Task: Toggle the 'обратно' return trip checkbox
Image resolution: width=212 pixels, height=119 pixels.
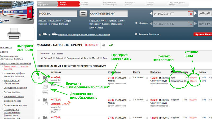Action: 136,23
